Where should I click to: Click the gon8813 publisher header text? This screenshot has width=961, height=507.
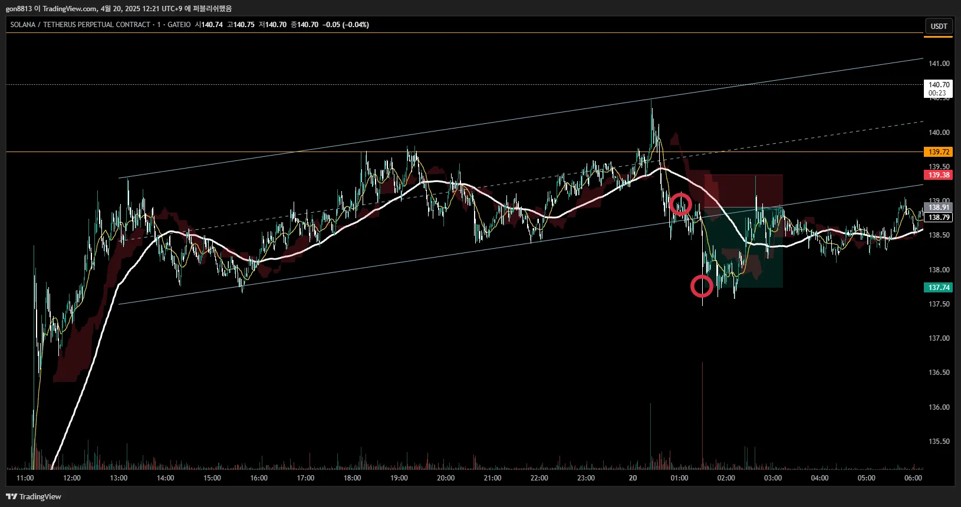tap(19, 8)
